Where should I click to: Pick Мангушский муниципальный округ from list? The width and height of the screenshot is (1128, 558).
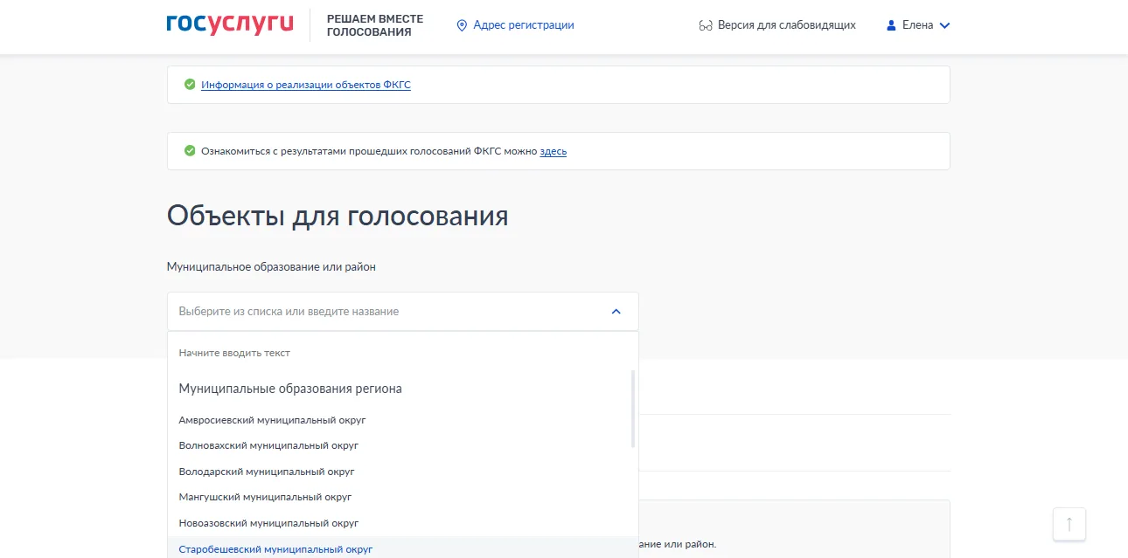[265, 497]
